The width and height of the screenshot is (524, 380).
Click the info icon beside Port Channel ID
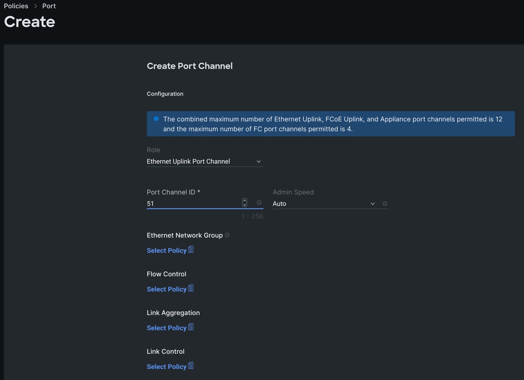[x=259, y=203]
